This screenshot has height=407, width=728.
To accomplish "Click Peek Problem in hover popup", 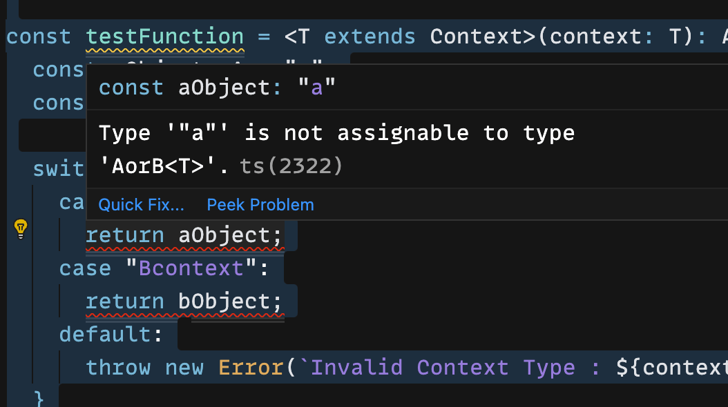I will (260, 205).
